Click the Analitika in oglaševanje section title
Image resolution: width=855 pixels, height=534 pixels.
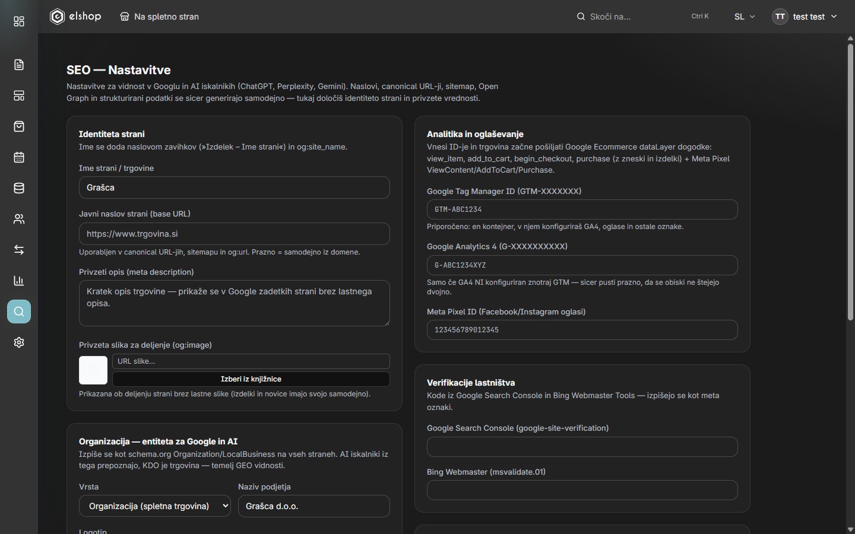pyautogui.click(x=475, y=134)
